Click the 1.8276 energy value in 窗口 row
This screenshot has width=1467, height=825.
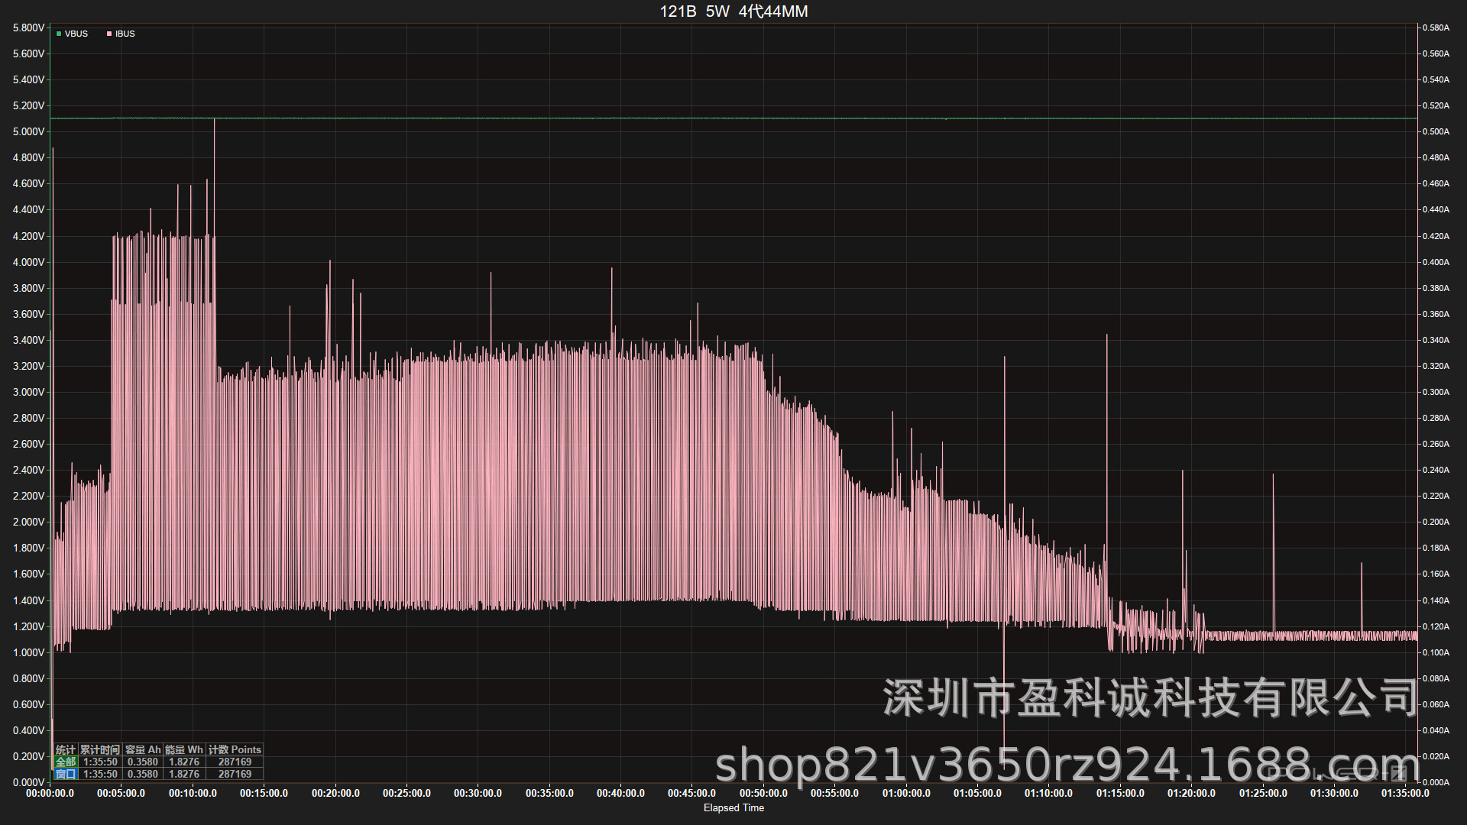(x=184, y=774)
